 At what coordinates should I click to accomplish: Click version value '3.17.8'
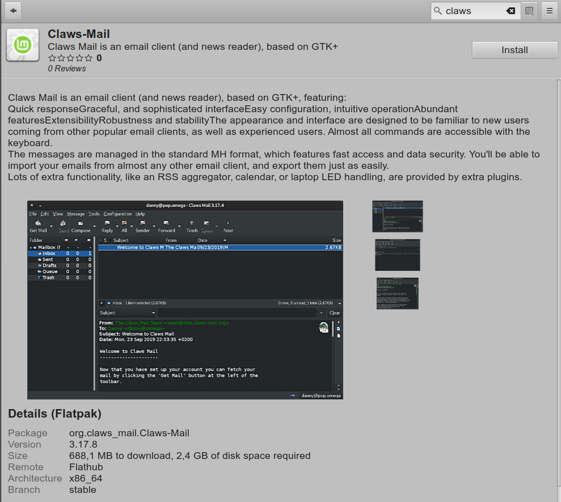(83, 444)
